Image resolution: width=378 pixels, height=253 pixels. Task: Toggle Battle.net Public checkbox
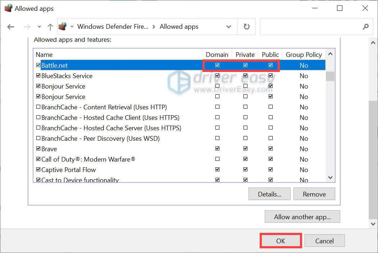tap(271, 65)
